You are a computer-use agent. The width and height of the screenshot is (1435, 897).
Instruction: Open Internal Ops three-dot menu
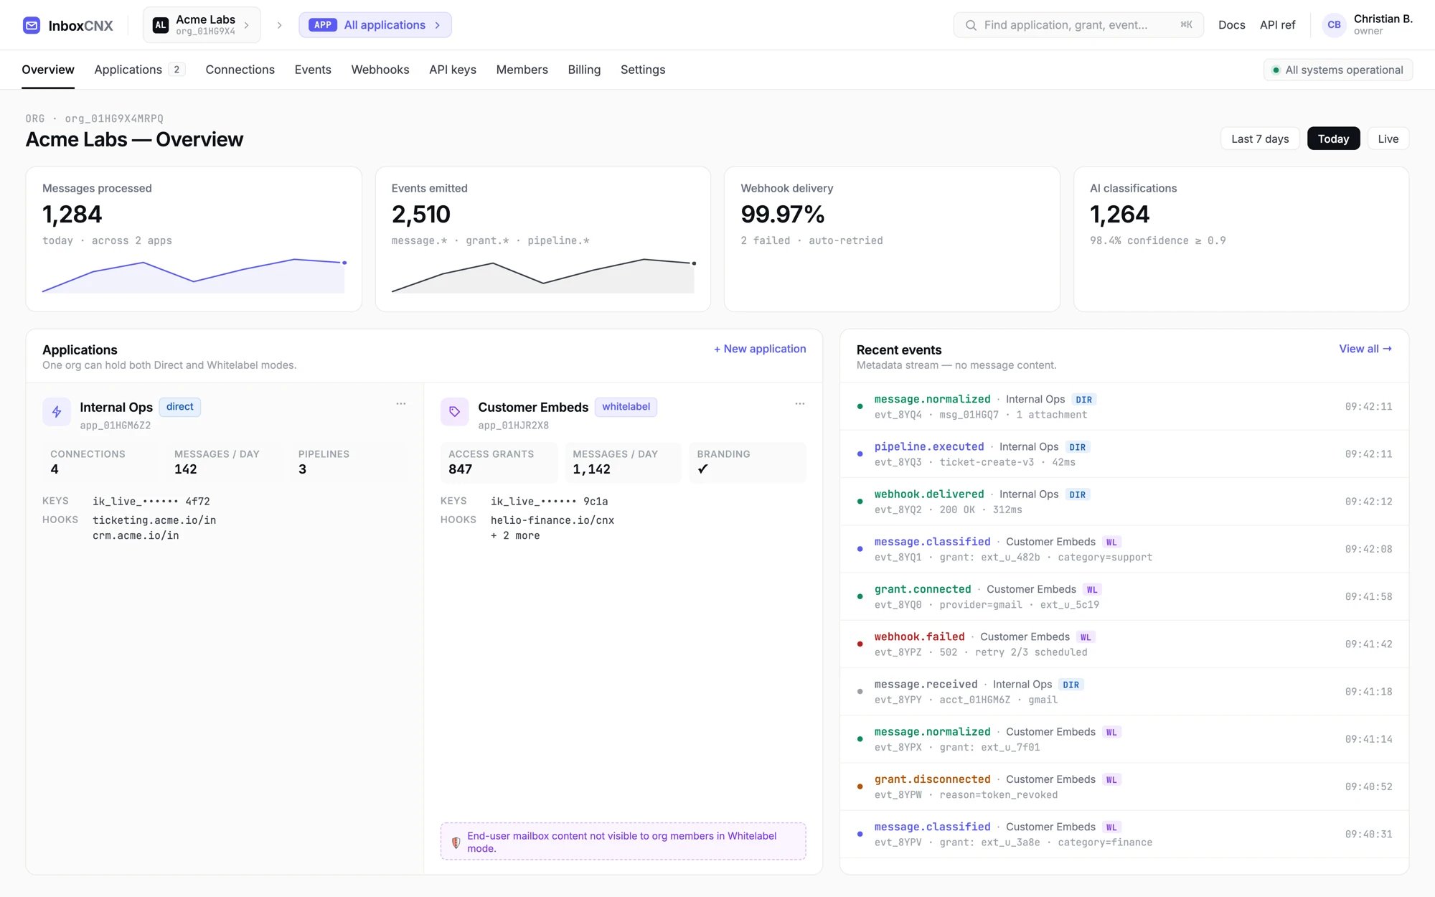coord(401,404)
